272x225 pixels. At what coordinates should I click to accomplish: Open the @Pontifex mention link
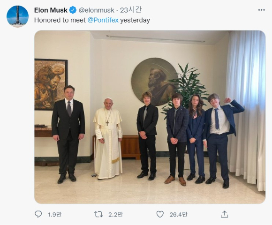(103, 20)
